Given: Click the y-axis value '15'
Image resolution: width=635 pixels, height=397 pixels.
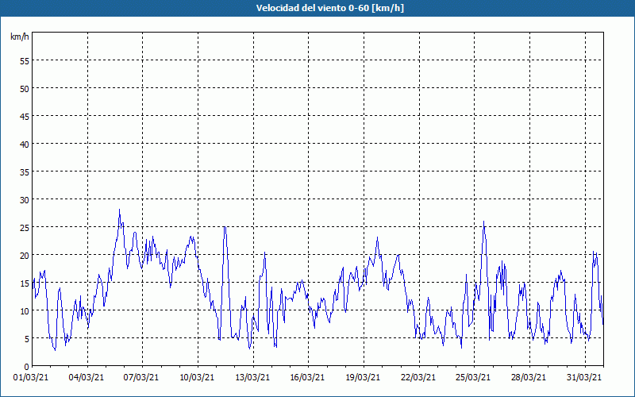Looking at the screenshot, I should pos(25,283).
